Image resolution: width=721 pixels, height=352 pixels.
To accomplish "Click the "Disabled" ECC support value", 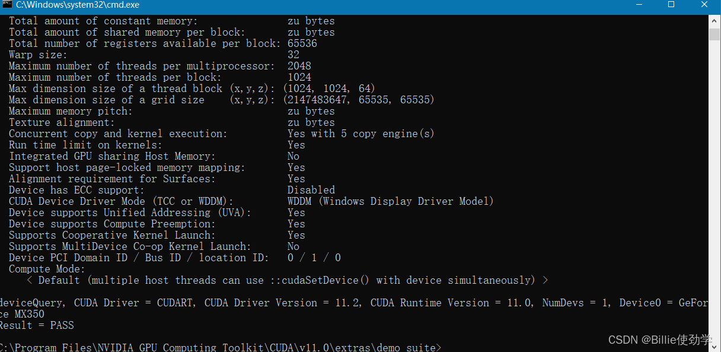I will (x=311, y=190).
